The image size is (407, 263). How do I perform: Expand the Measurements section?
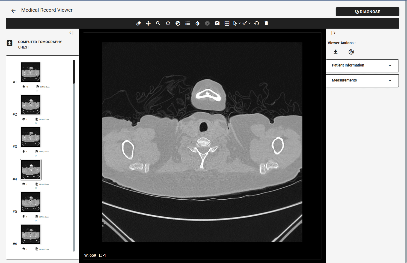pos(362,81)
